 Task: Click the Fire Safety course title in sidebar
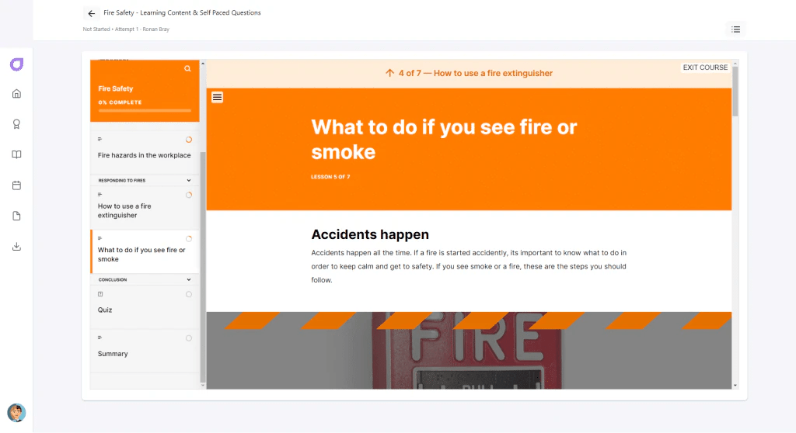coord(116,88)
